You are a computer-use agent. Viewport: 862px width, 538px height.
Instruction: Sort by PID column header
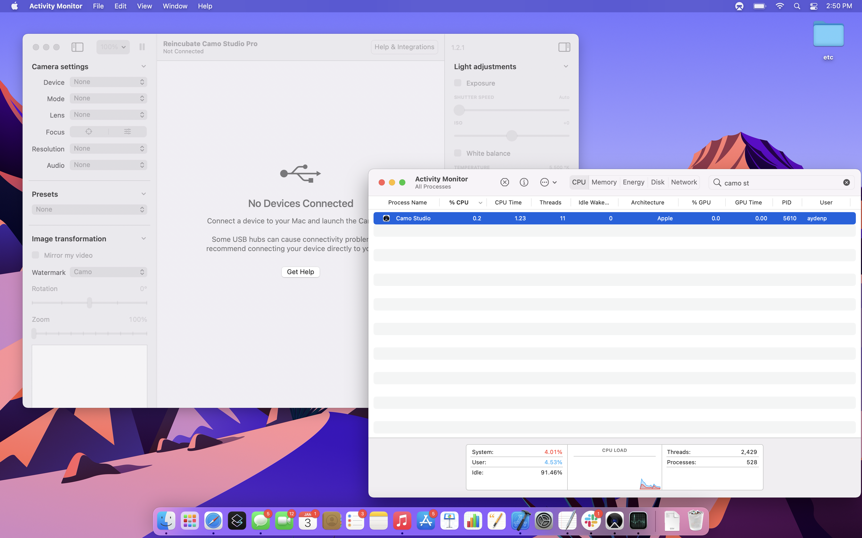coord(787,202)
